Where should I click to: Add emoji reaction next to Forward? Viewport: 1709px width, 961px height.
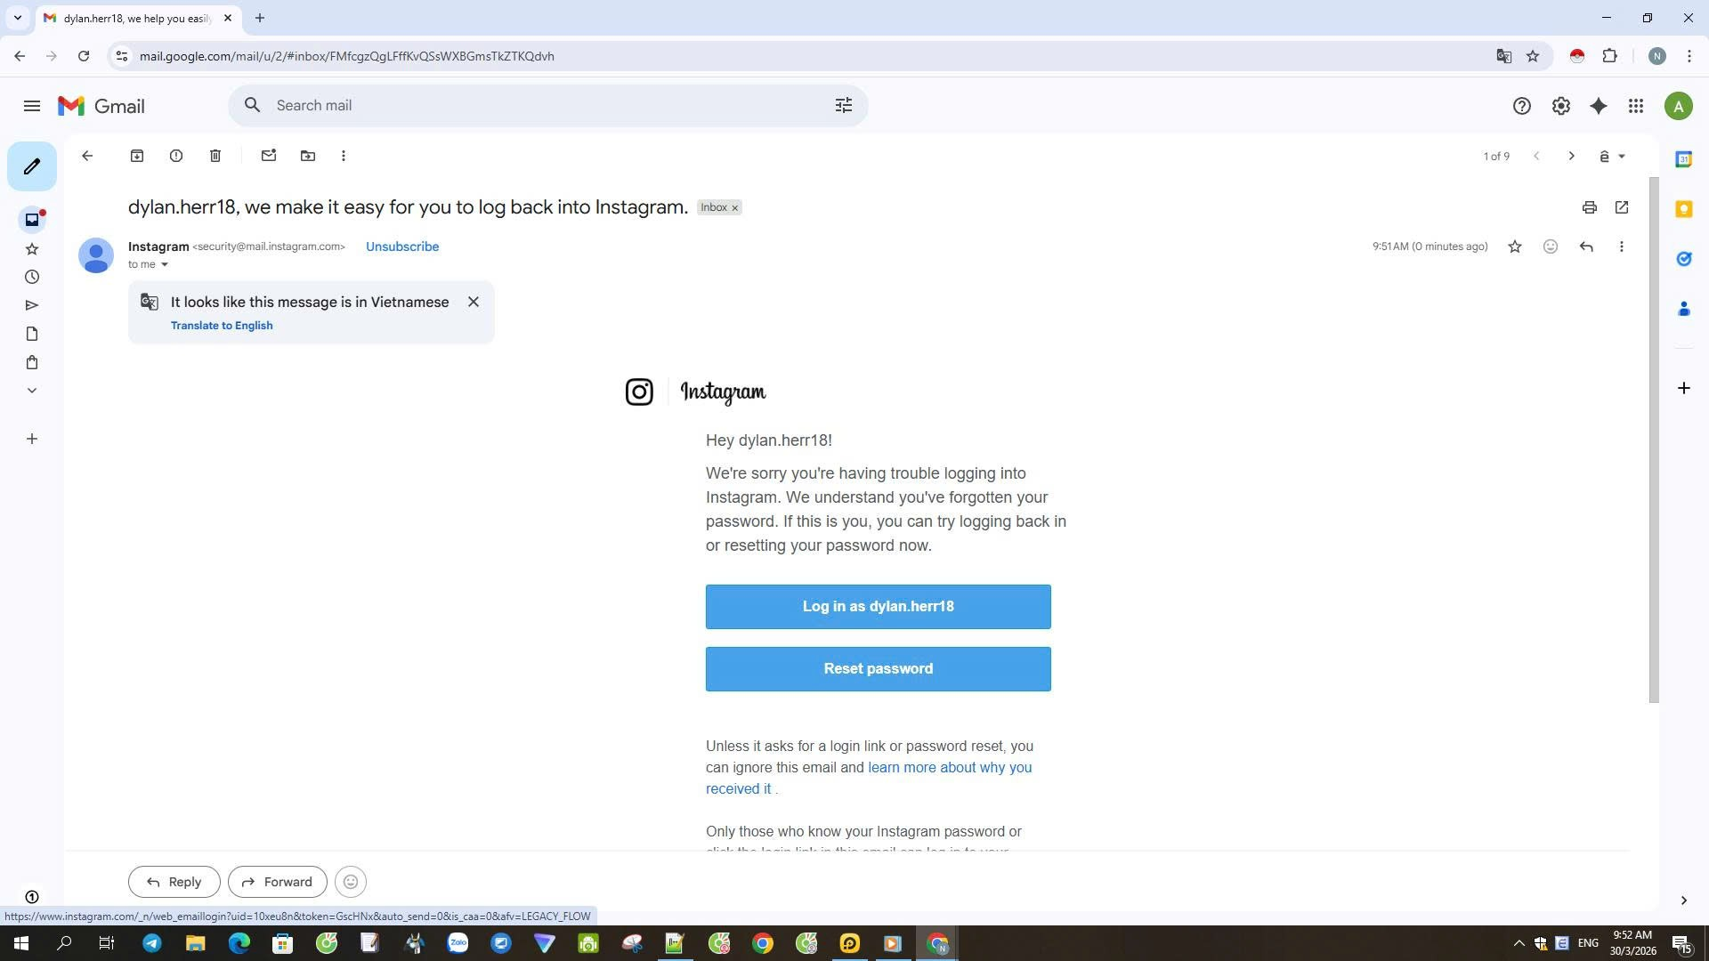click(351, 882)
